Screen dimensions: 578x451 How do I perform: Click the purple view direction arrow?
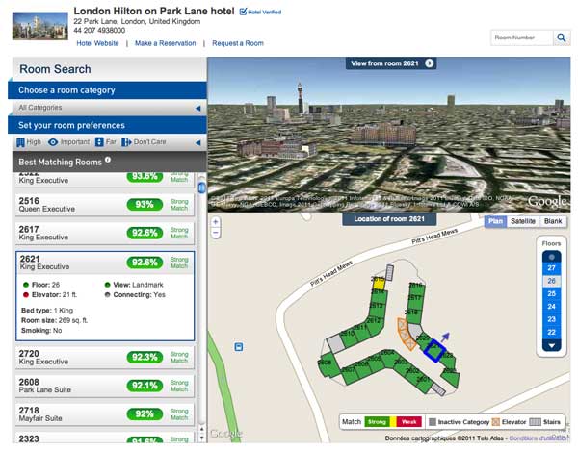tap(445, 337)
